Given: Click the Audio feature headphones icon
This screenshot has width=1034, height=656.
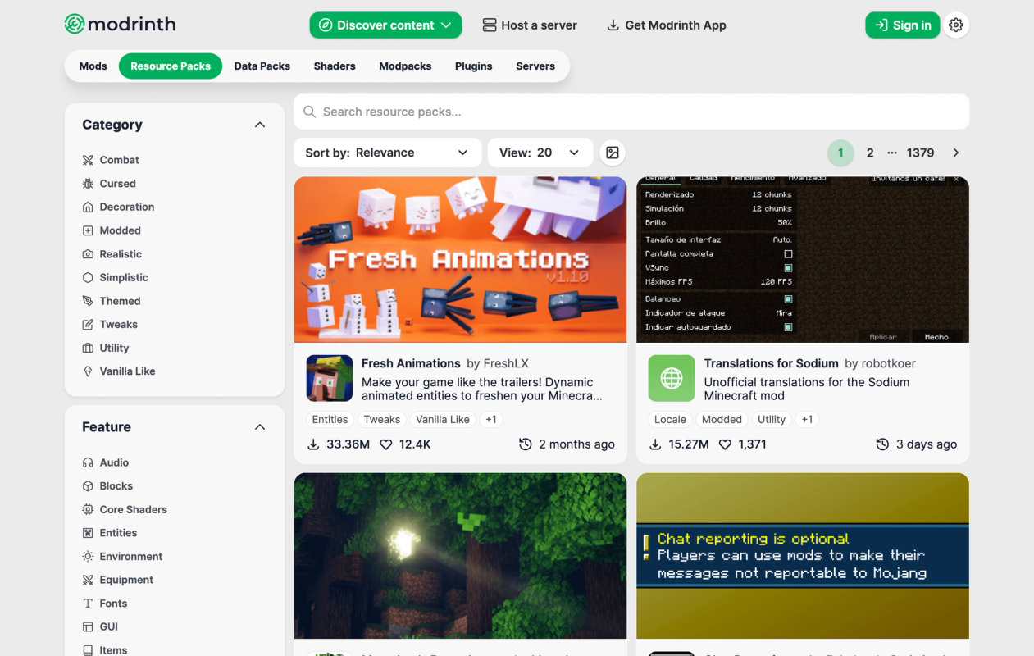Looking at the screenshot, I should coord(88,462).
